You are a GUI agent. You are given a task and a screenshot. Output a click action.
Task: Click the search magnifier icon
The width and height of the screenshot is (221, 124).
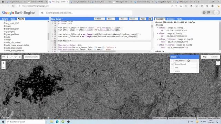[42, 13]
